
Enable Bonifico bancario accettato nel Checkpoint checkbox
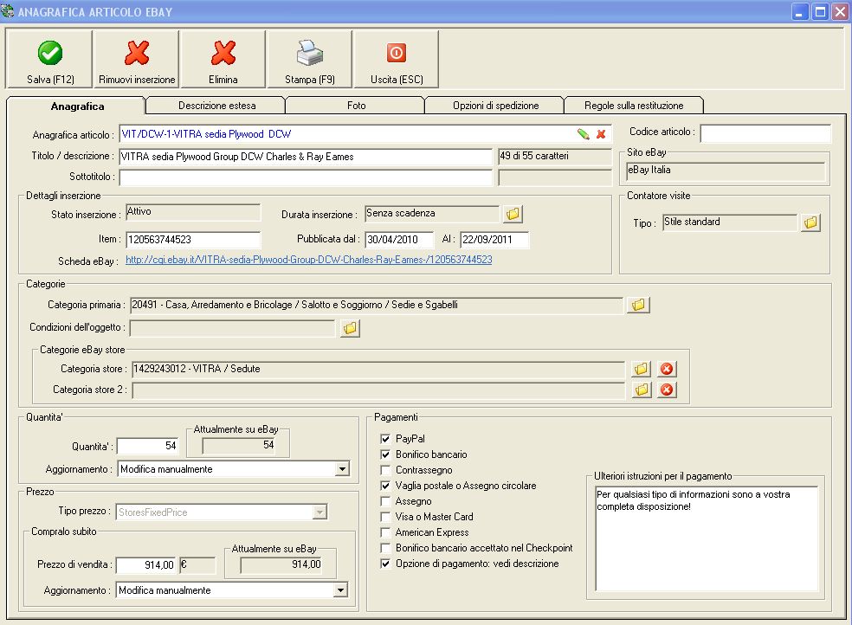click(x=386, y=548)
